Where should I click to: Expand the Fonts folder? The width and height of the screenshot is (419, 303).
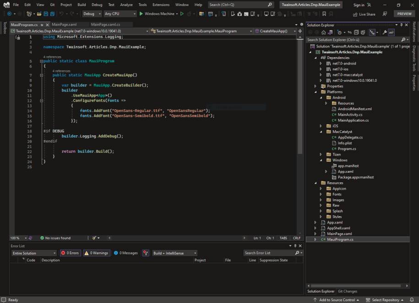point(321,194)
